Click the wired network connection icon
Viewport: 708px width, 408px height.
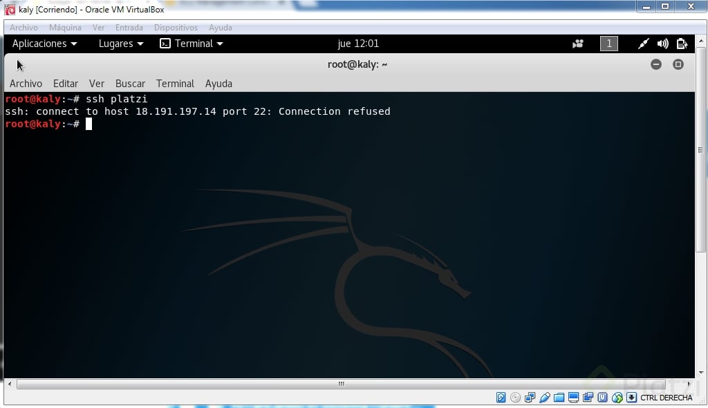click(x=643, y=44)
